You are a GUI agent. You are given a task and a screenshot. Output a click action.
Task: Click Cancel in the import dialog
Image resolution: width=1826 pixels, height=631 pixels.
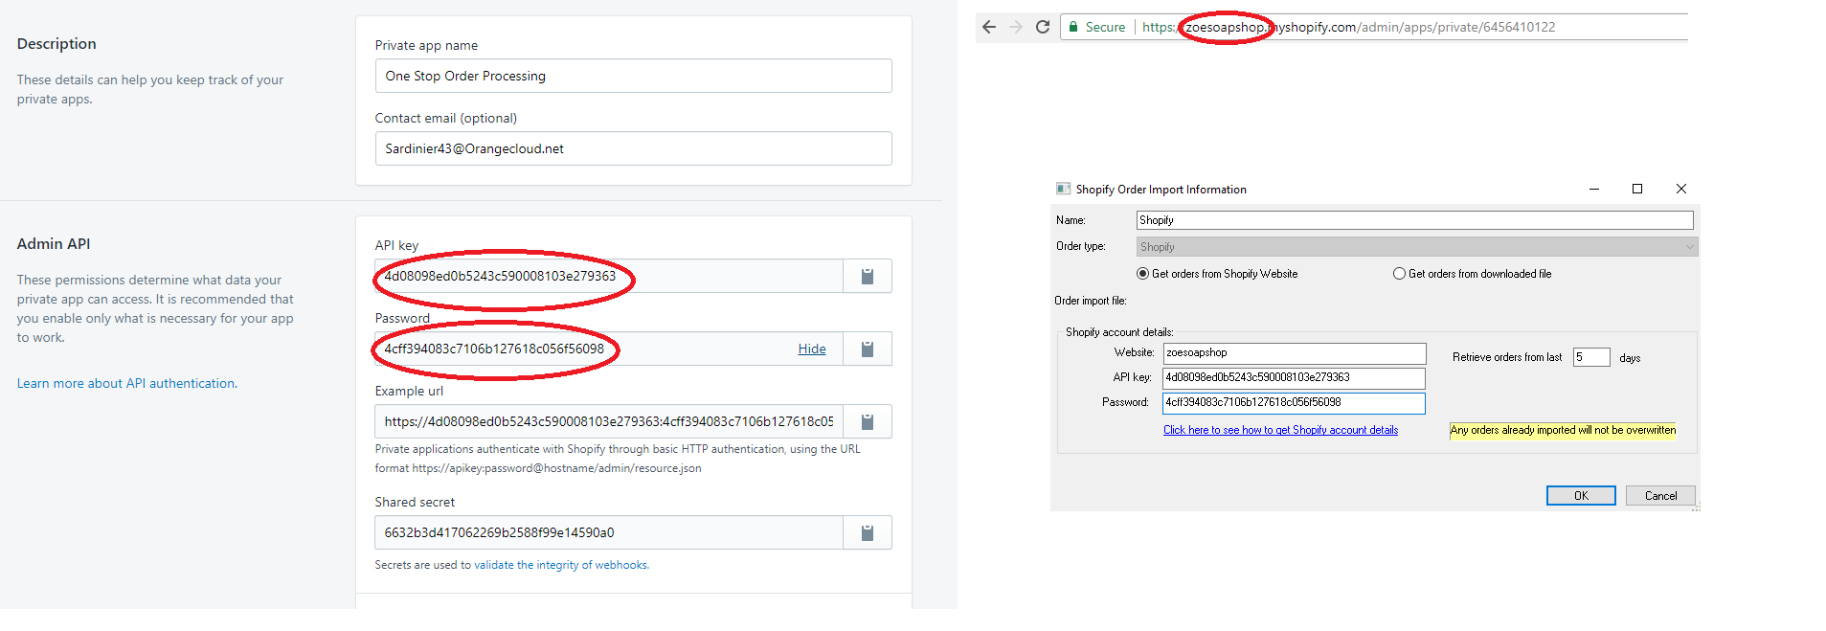pos(1660,495)
